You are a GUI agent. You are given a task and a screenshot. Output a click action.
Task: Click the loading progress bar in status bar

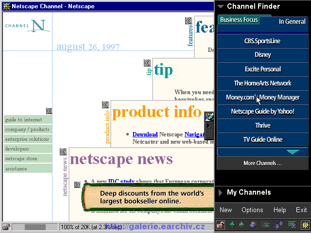[35, 227]
